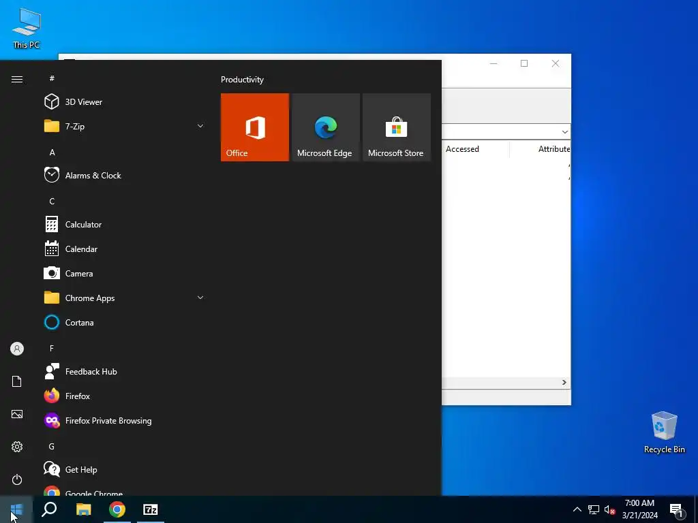Open the Pictures sidebar icon

point(17,414)
